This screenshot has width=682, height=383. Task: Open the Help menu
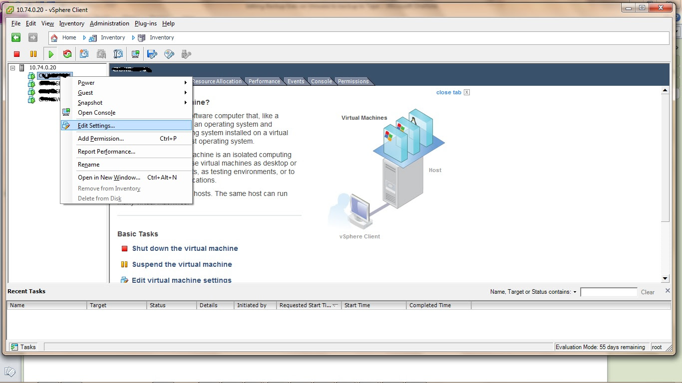click(168, 23)
